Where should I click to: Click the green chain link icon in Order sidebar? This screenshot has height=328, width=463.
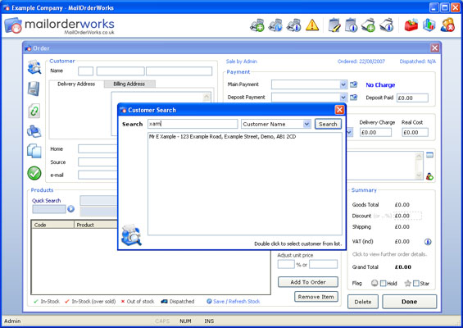[x=34, y=111]
